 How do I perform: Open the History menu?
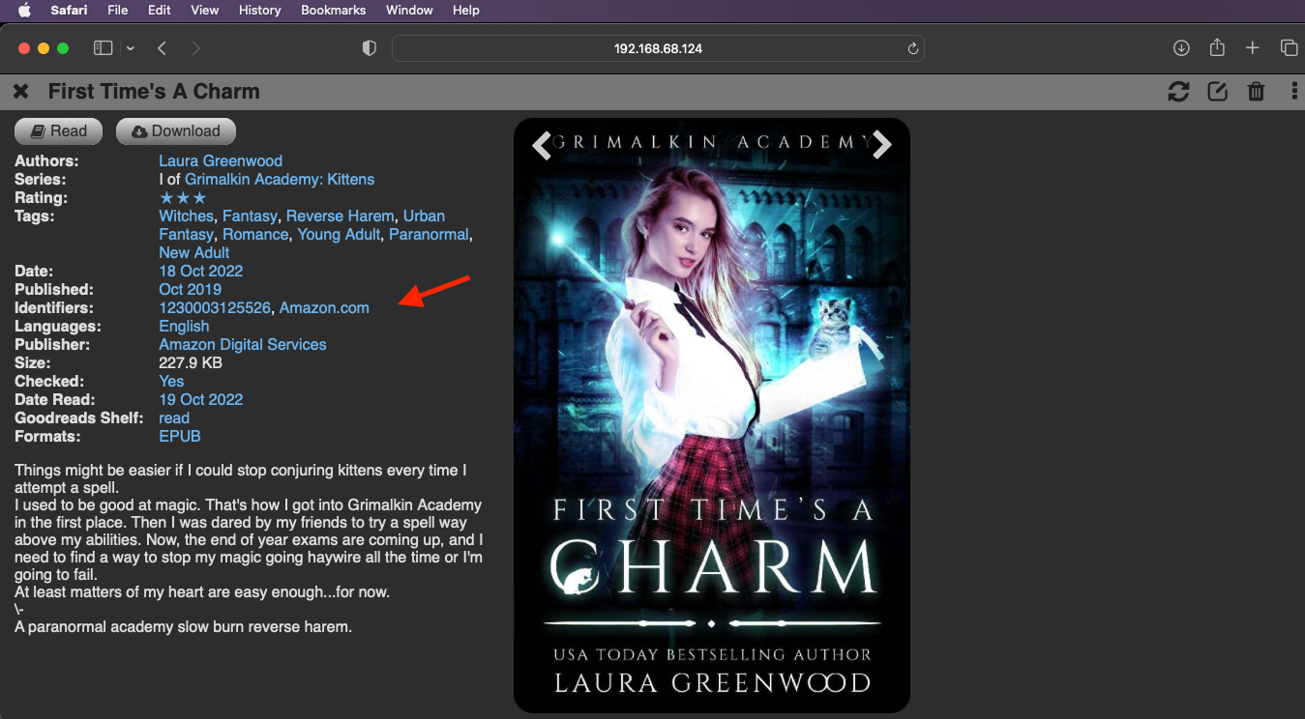[259, 11]
